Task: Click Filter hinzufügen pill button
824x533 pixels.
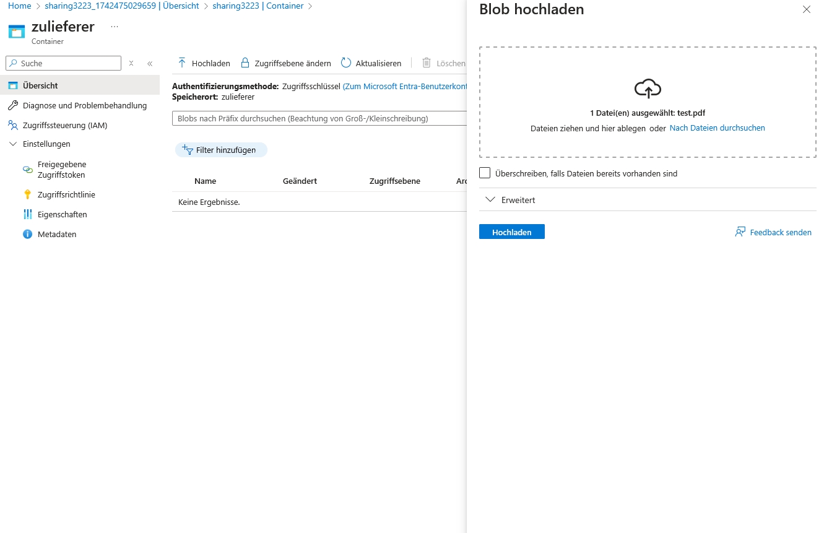Action: pos(221,150)
